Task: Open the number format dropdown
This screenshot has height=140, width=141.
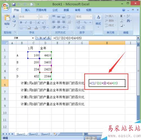Action: tap(91, 17)
